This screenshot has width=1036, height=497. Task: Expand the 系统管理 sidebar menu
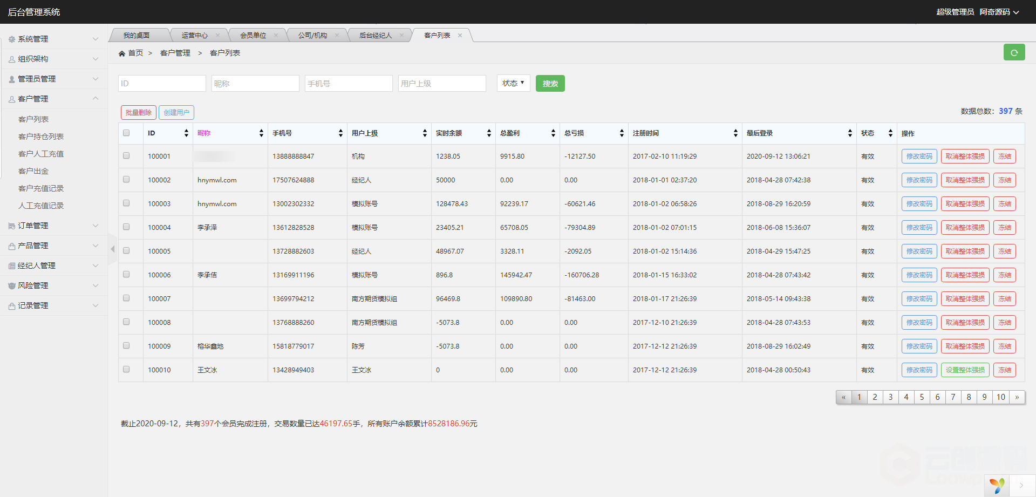54,39
